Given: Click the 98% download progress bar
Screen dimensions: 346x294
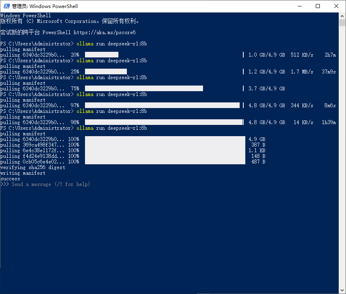Looking at the screenshot, I should pyautogui.click(x=164, y=122).
